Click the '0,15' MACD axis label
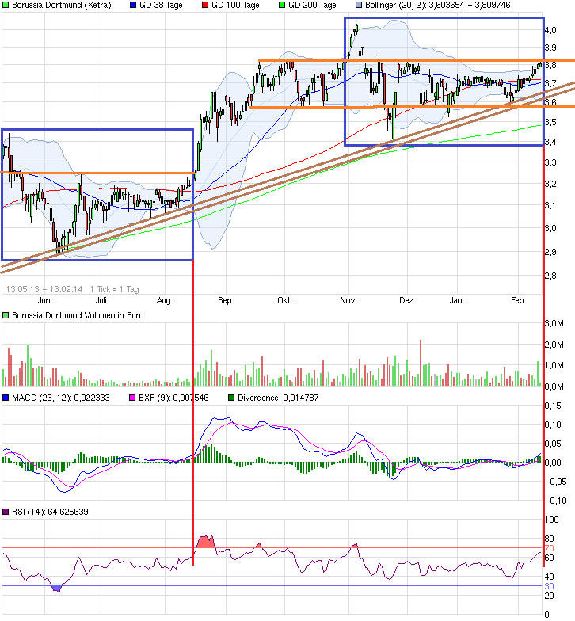575x621 pixels. 553,406
